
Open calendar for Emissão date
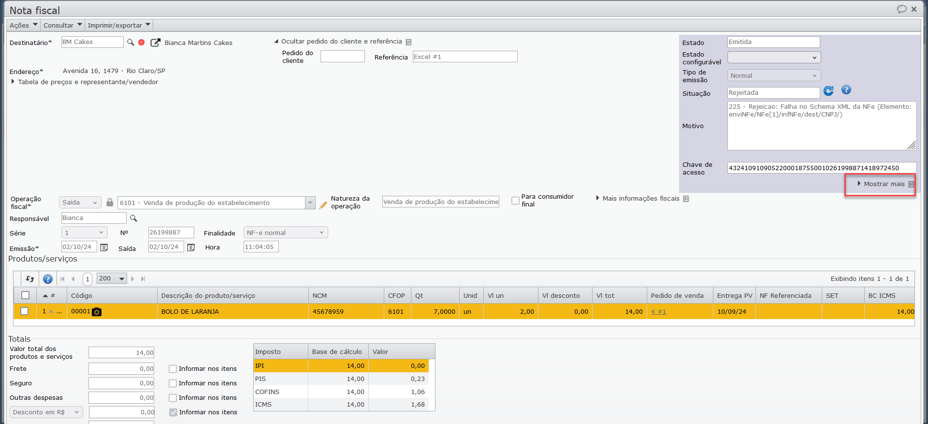coord(104,248)
